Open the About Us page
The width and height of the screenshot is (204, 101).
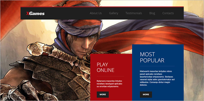(x=96, y=13)
